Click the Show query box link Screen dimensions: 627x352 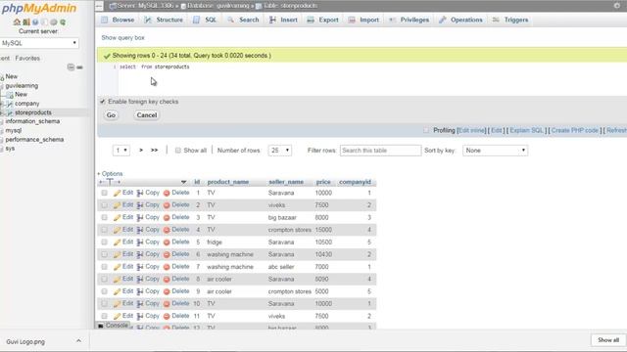122,38
